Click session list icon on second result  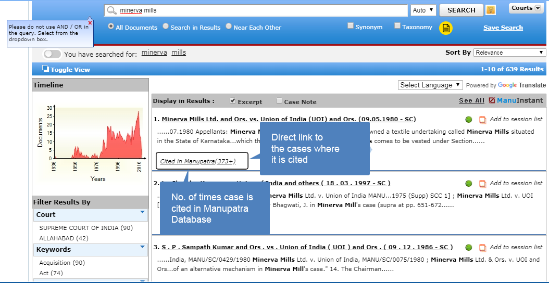(x=482, y=184)
